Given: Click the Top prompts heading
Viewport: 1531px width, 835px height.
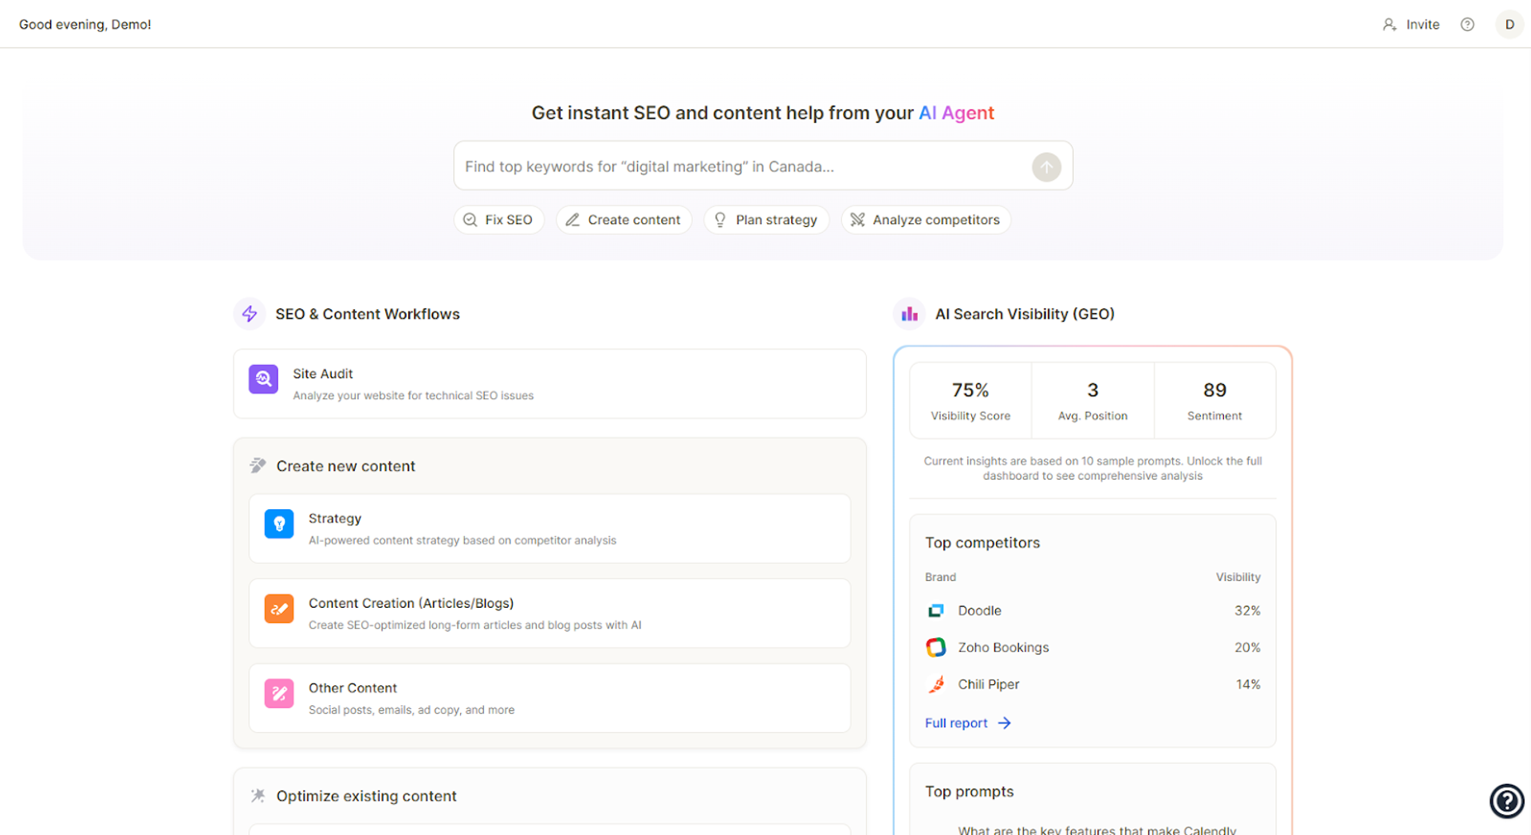Looking at the screenshot, I should pos(970,792).
